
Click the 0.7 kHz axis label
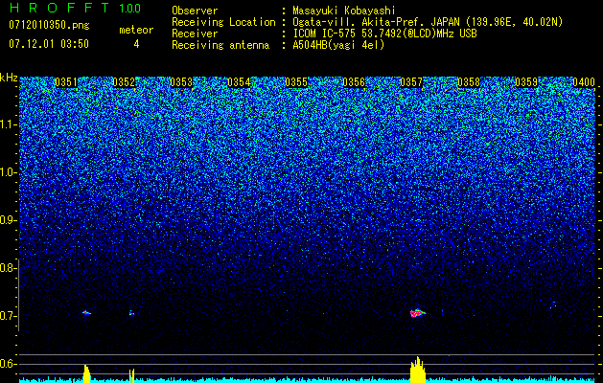8,316
